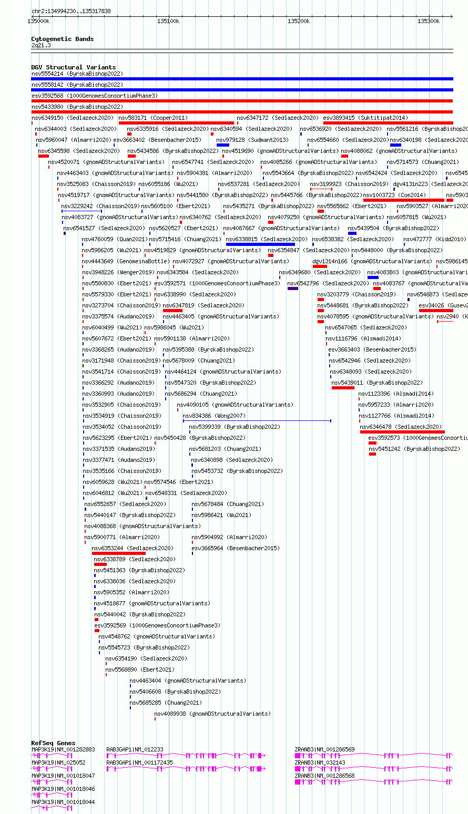Select the nsv1003723 (Coe2014) label
Image resolution: width=468 pixels, height=814 pixels.
[394, 195]
